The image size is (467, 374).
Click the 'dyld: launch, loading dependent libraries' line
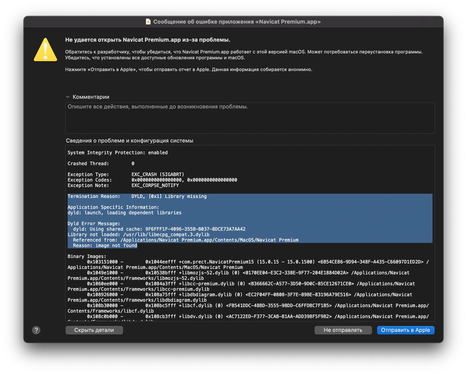(124, 213)
